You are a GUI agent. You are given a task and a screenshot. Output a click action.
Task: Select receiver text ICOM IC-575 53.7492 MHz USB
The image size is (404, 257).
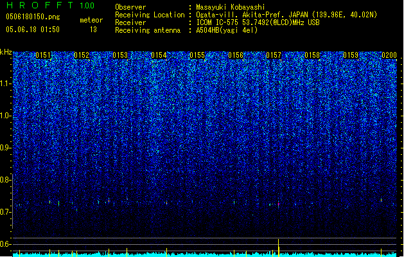(x=258, y=22)
